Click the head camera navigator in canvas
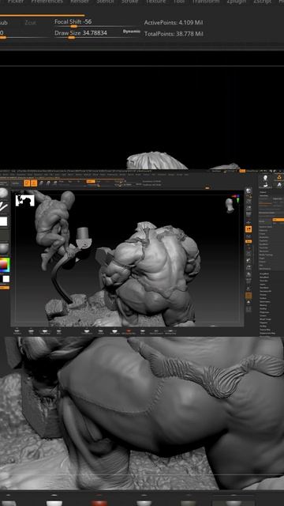Screen dimensions: 284x506 (230, 206)
